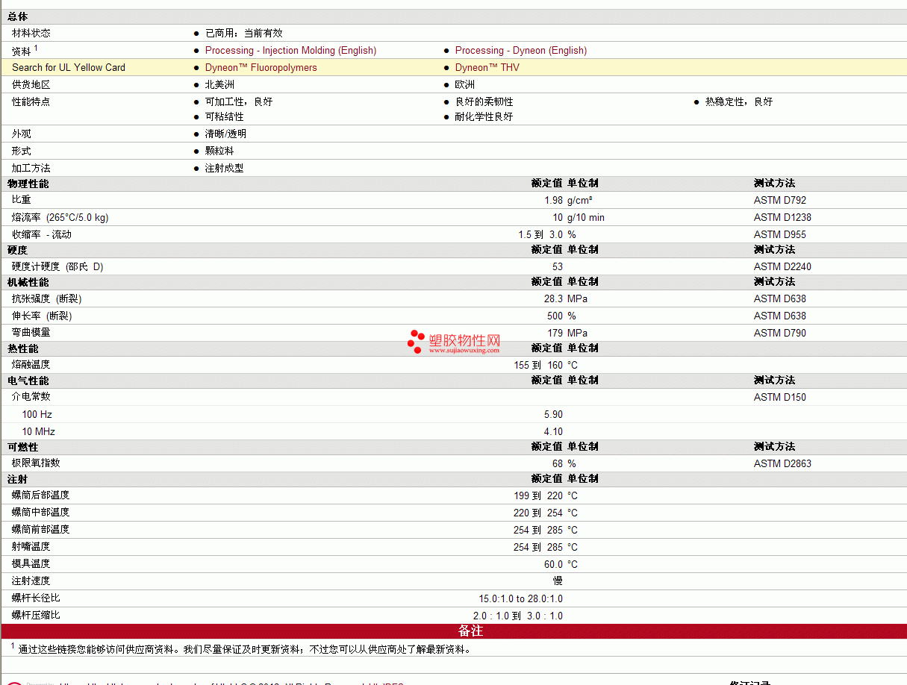Click the 可燃性 section header
This screenshot has height=685, width=907.
pyautogui.click(x=22, y=447)
